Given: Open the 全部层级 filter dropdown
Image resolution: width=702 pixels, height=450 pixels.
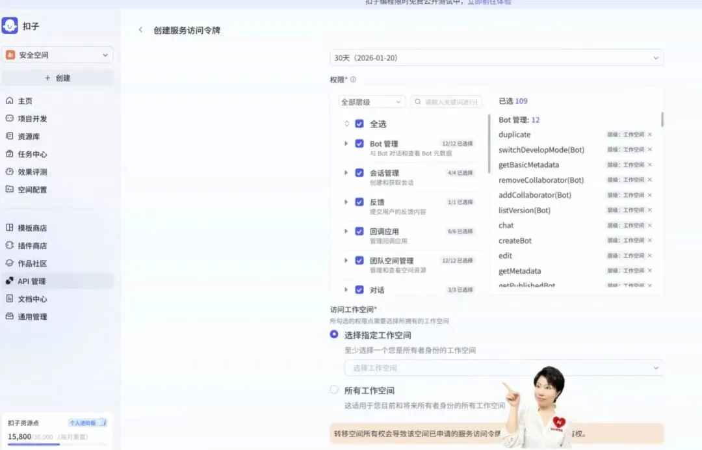Looking at the screenshot, I should point(372,101).
